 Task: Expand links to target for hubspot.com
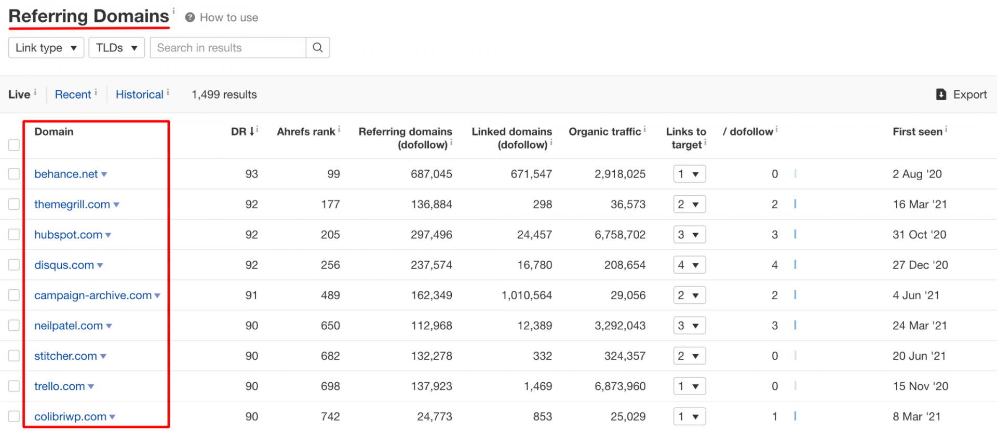point(690,234)
